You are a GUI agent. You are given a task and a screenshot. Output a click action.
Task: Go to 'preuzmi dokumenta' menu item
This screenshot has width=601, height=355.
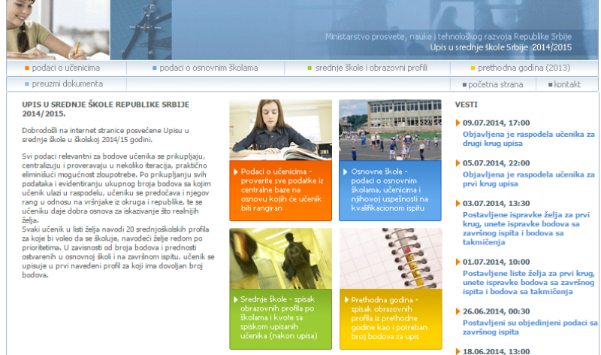click(x=67, y=83)
